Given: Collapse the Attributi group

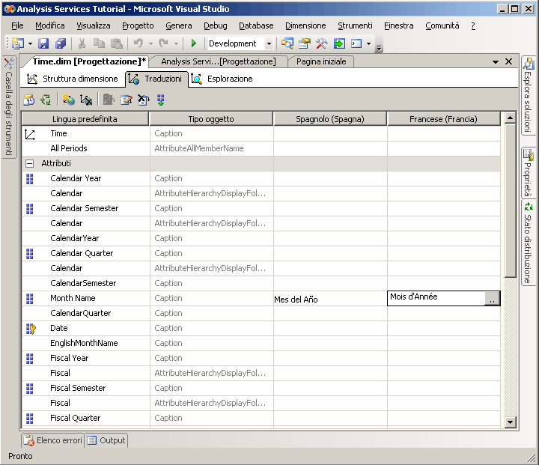Looking at the screenshot, I should (30, 163).
